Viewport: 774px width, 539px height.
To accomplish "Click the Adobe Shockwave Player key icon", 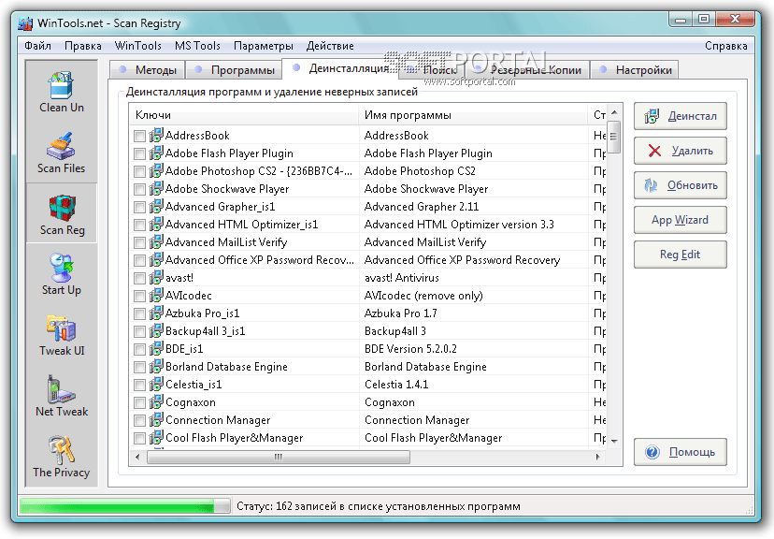I will tap(156, 188).
